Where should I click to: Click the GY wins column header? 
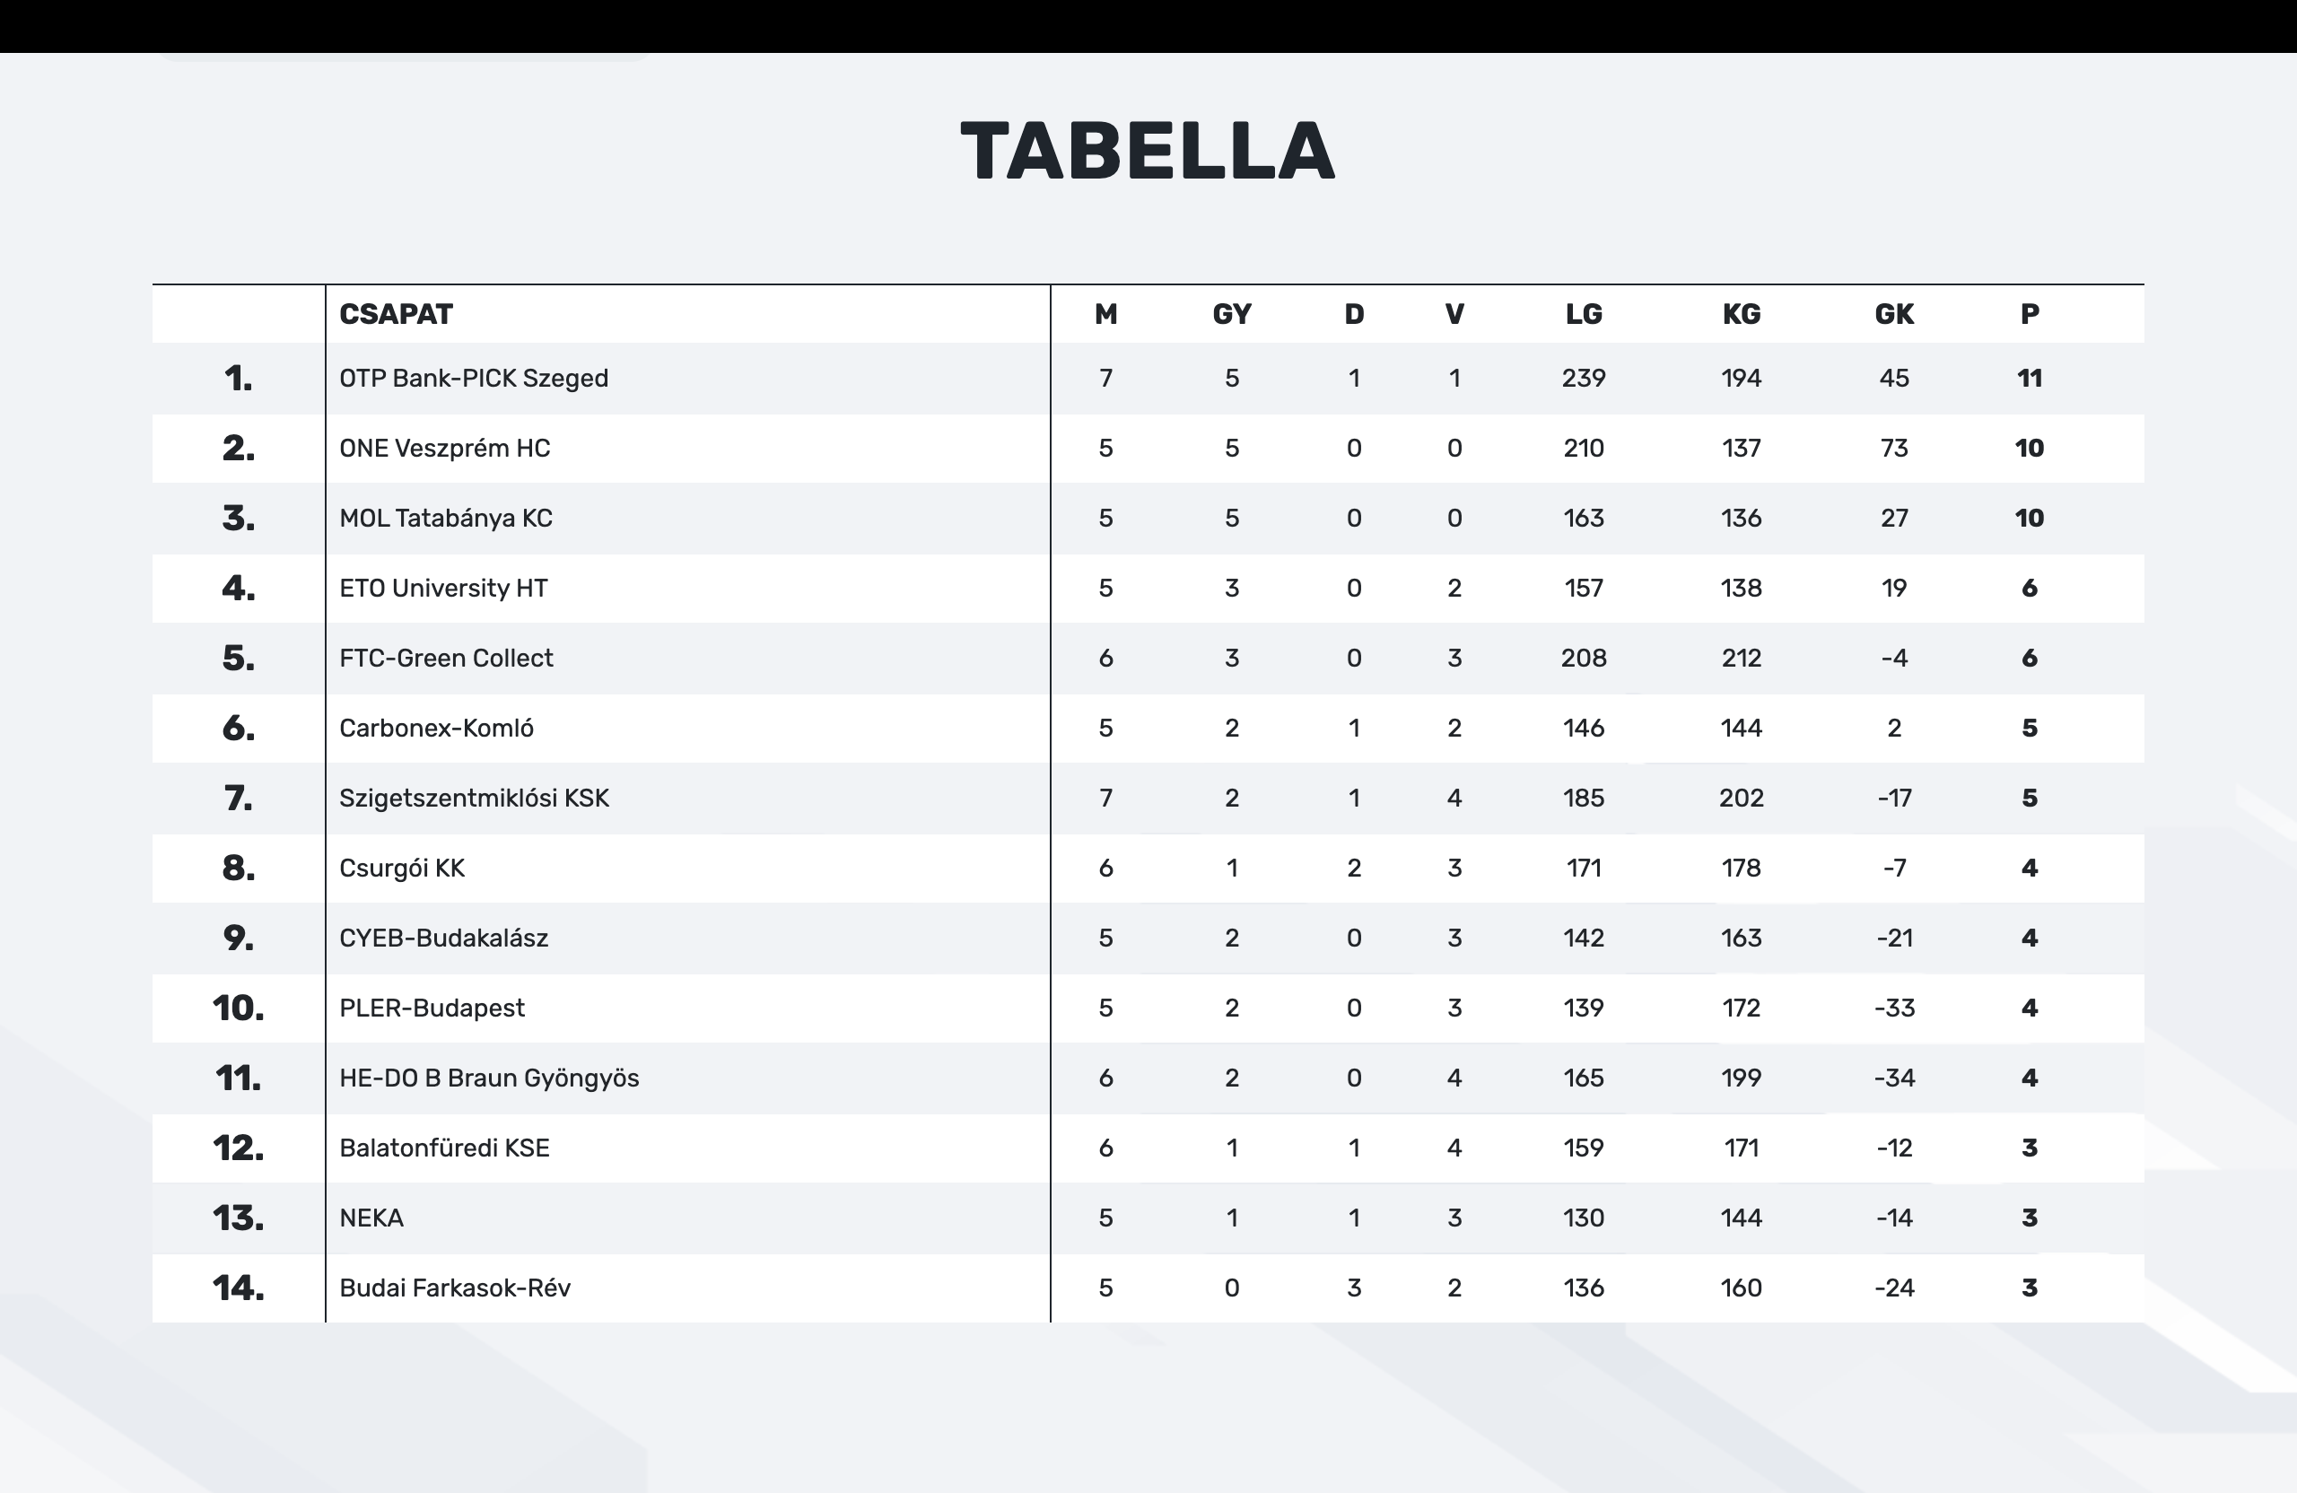tap(1232, 315)
